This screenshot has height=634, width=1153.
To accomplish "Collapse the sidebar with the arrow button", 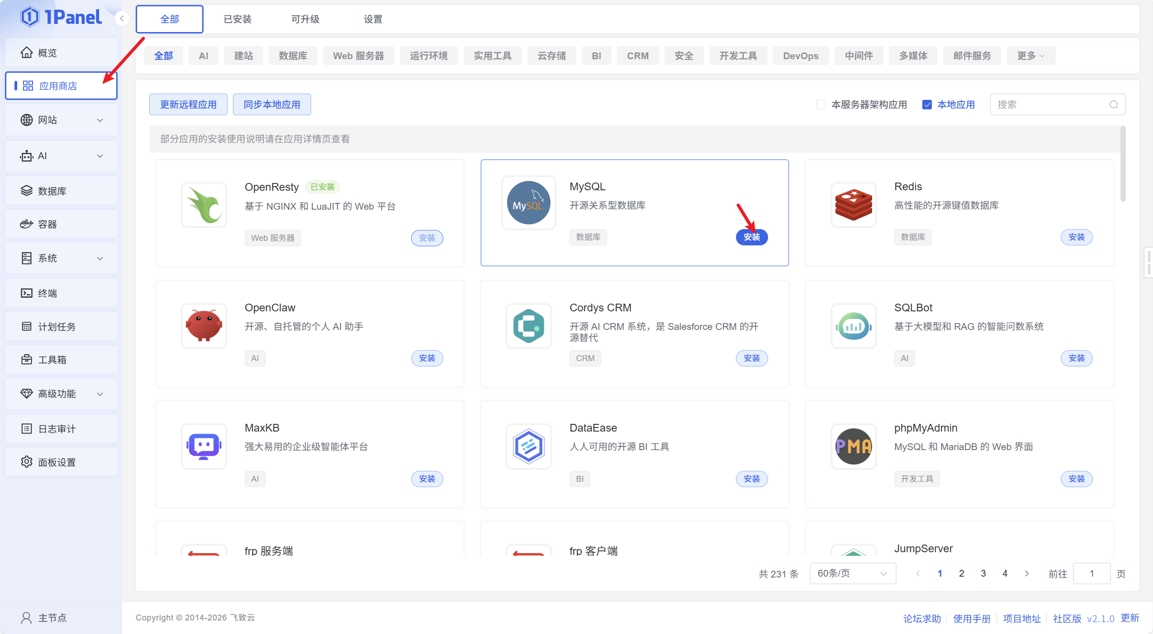I will coord(122,19).
